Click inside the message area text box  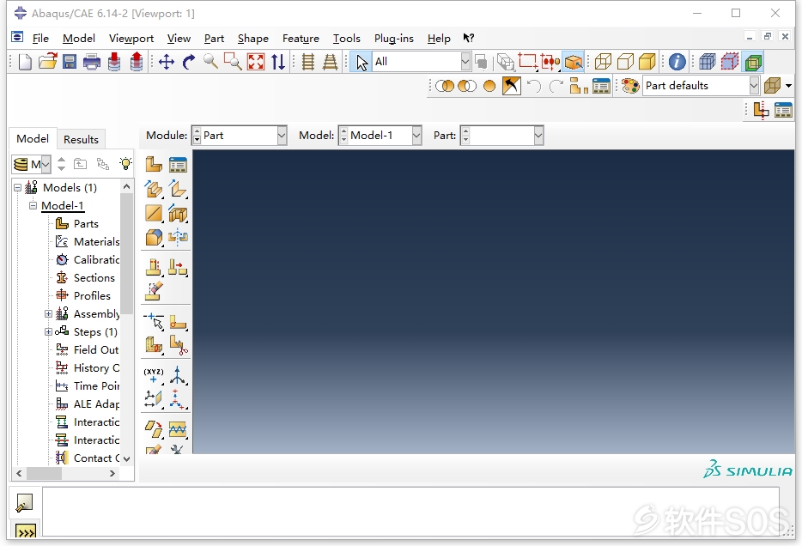pyautogui.click(x=410, y=512)
